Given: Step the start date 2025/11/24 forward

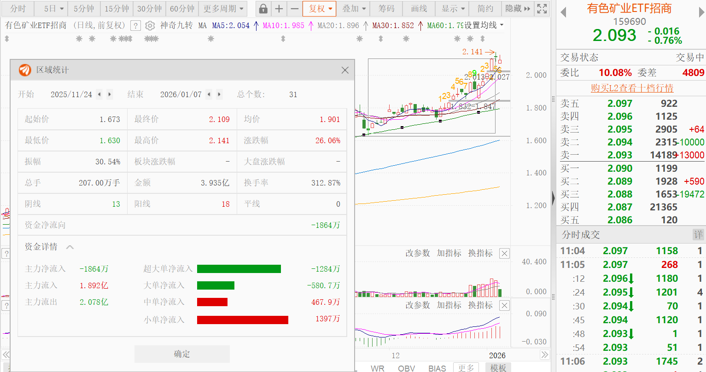Looking at the screenshot, I should click(x=110, y=94).
